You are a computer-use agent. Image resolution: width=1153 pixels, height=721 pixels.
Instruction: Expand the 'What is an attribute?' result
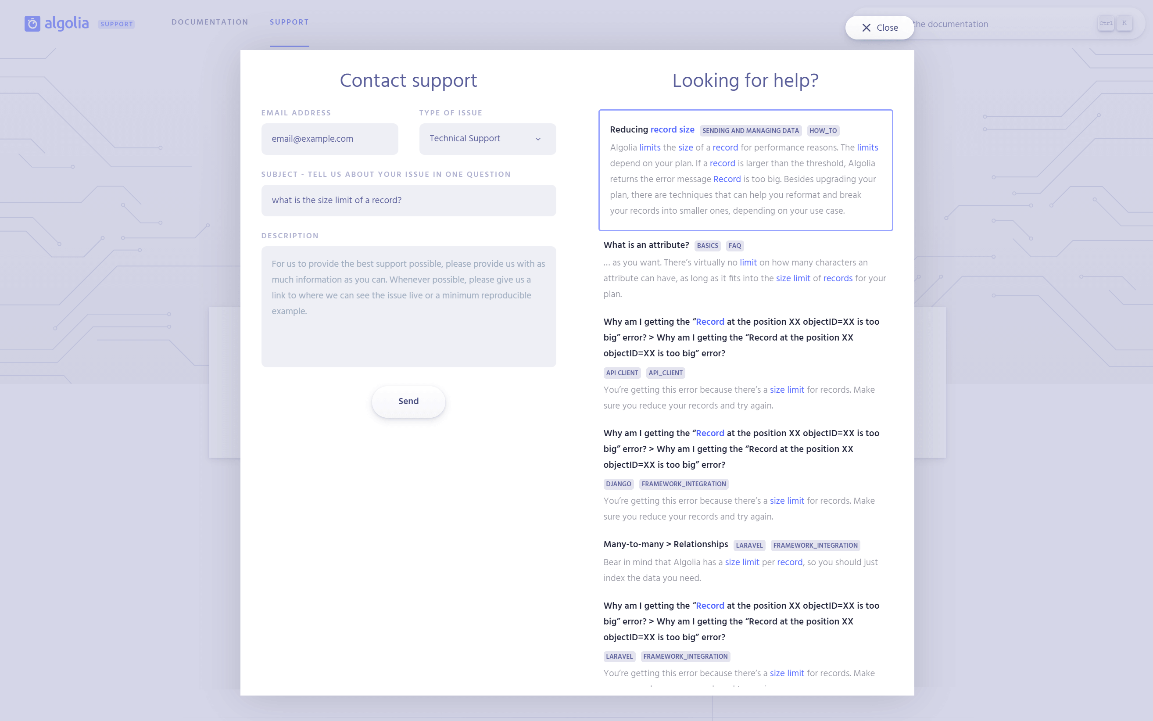click(646, 245)
